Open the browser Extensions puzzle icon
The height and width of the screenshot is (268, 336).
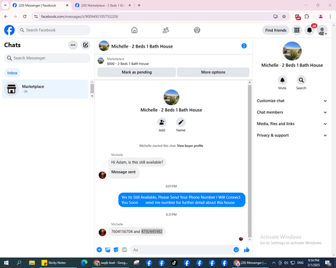click(306, 17)
